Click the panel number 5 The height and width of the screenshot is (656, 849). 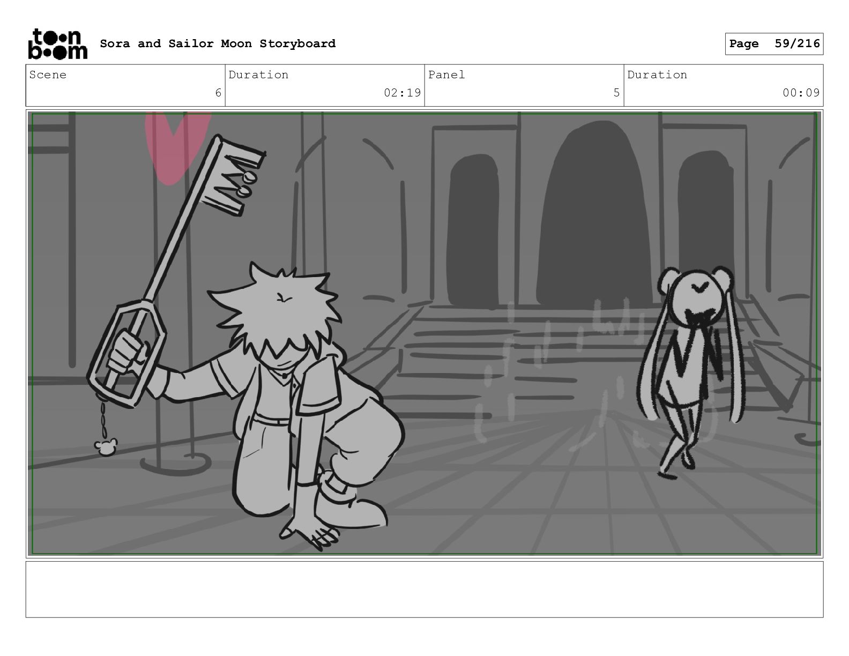(x=616, y=93)
